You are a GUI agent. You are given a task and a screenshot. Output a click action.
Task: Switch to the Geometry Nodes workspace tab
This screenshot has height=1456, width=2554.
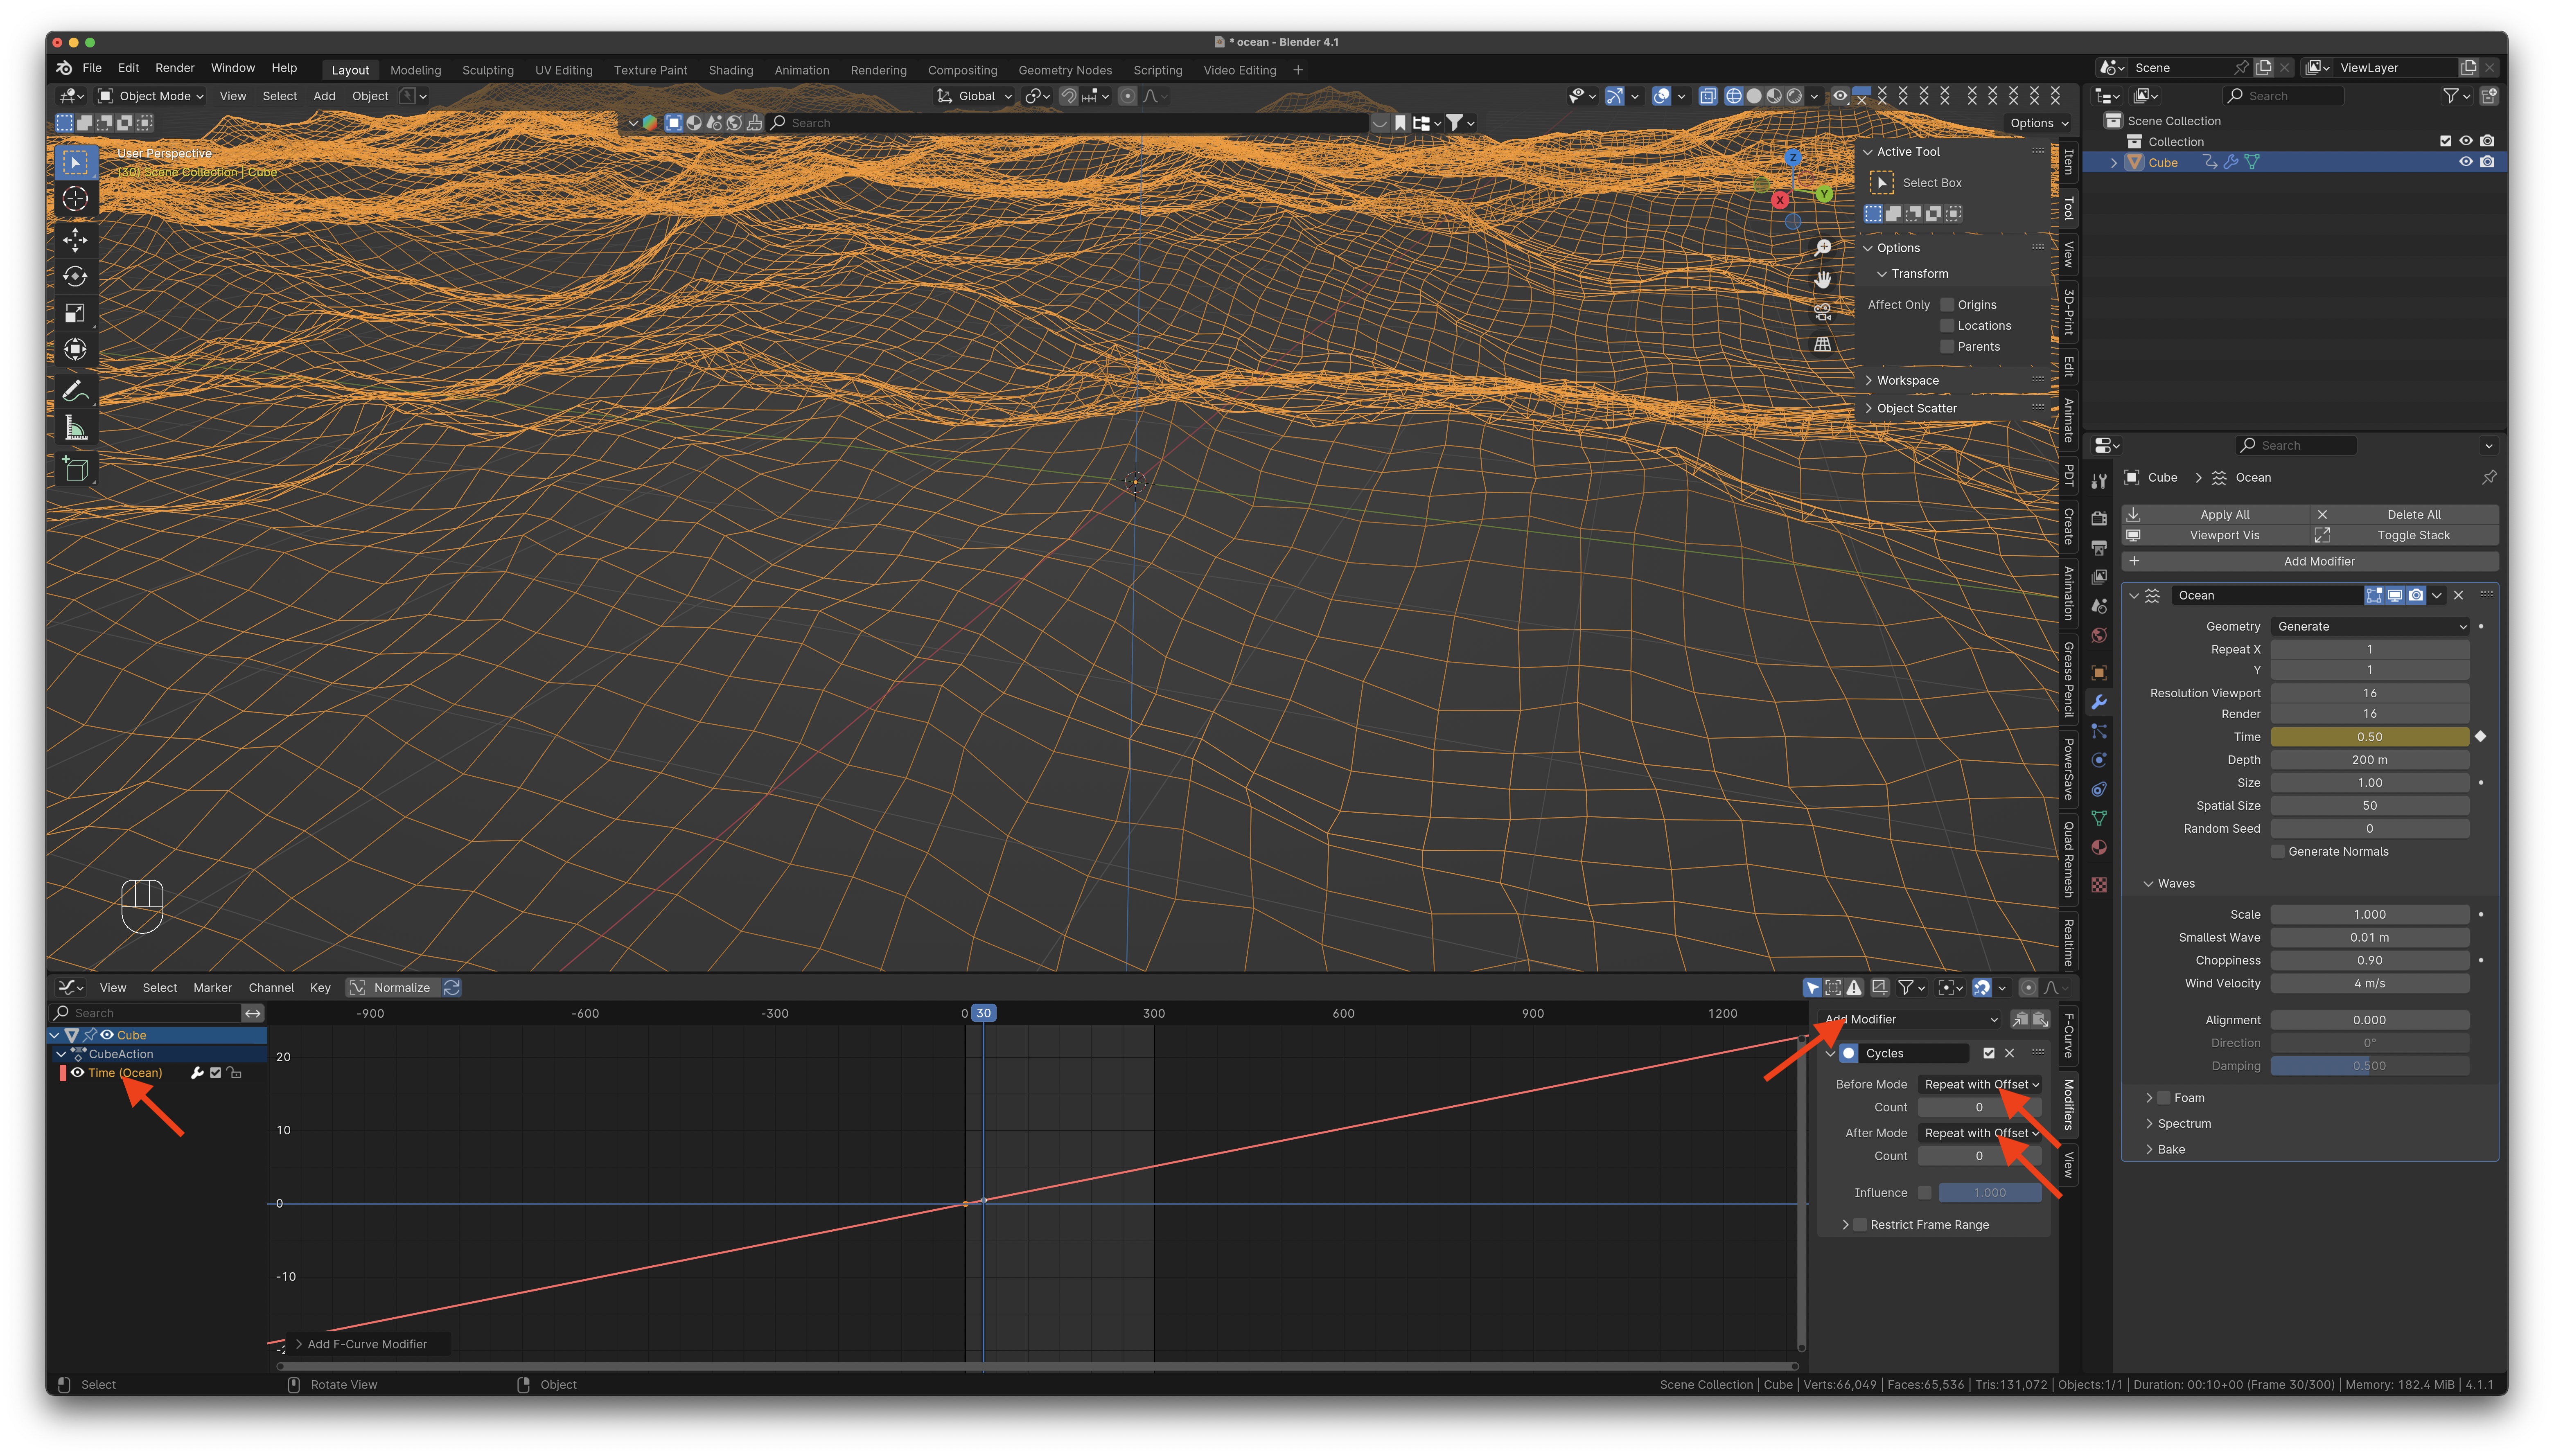tap(1065, 70)
